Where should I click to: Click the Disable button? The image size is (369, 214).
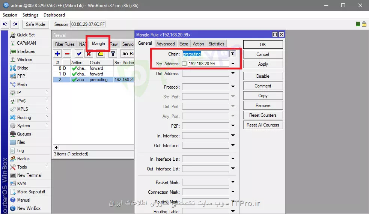[263, 76]
